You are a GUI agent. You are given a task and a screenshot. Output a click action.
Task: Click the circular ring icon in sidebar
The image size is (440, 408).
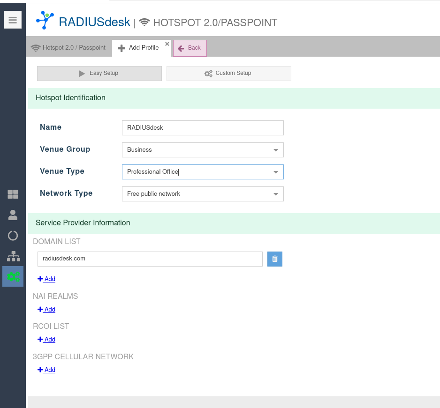point(13,236)
